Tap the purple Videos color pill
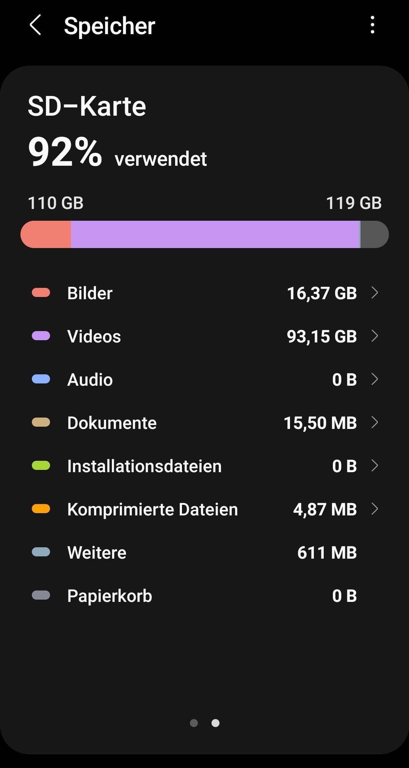Viewport: 409px width, 768px height. point(41,336)
